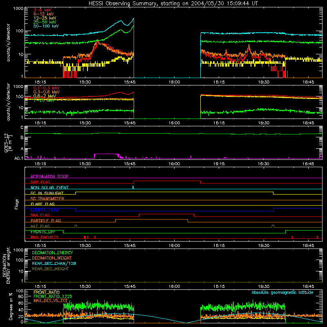Select the SC_IN_SUNLIGHT flag label

click(47, 193)
